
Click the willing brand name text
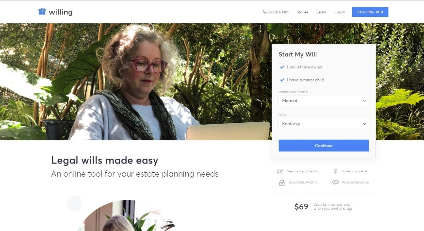click(61, 12)
